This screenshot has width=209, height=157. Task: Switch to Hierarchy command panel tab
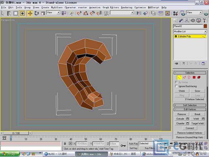(x=187, y=21)
